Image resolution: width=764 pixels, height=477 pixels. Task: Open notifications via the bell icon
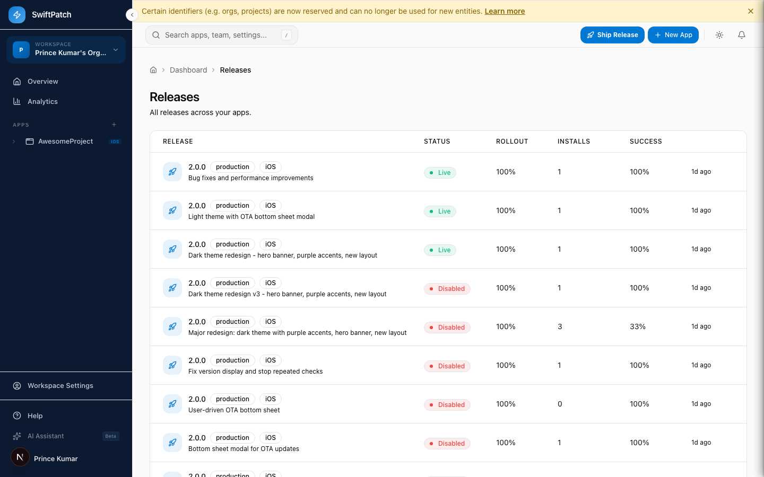741,34
